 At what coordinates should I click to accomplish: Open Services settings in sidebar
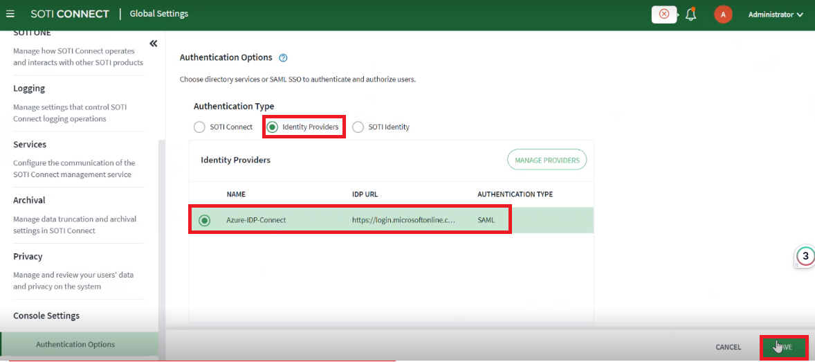pyautogui.click(x=30, y=145)
